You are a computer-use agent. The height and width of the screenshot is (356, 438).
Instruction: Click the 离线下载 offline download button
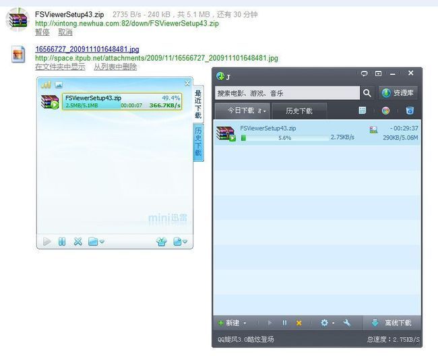pyautogui.click(x=392, y=323)
